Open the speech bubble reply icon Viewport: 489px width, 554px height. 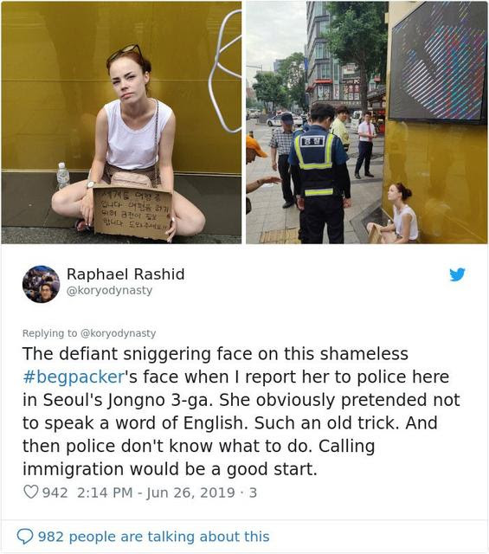(x=25, y=537)
